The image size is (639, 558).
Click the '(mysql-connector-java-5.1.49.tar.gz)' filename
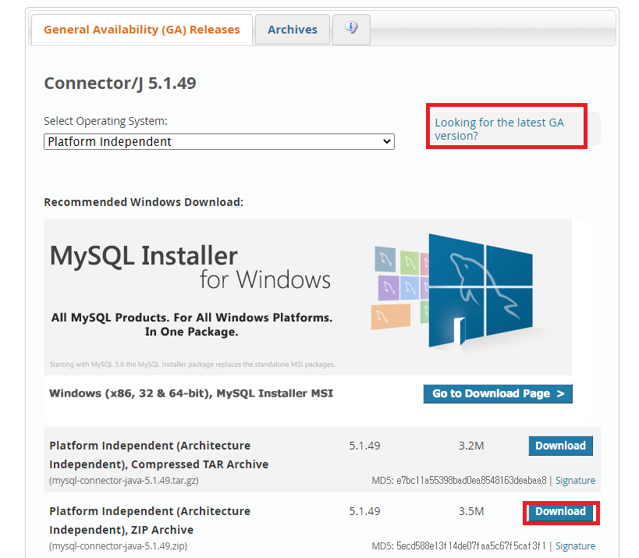pyautogui.click(x=124, y=481)
